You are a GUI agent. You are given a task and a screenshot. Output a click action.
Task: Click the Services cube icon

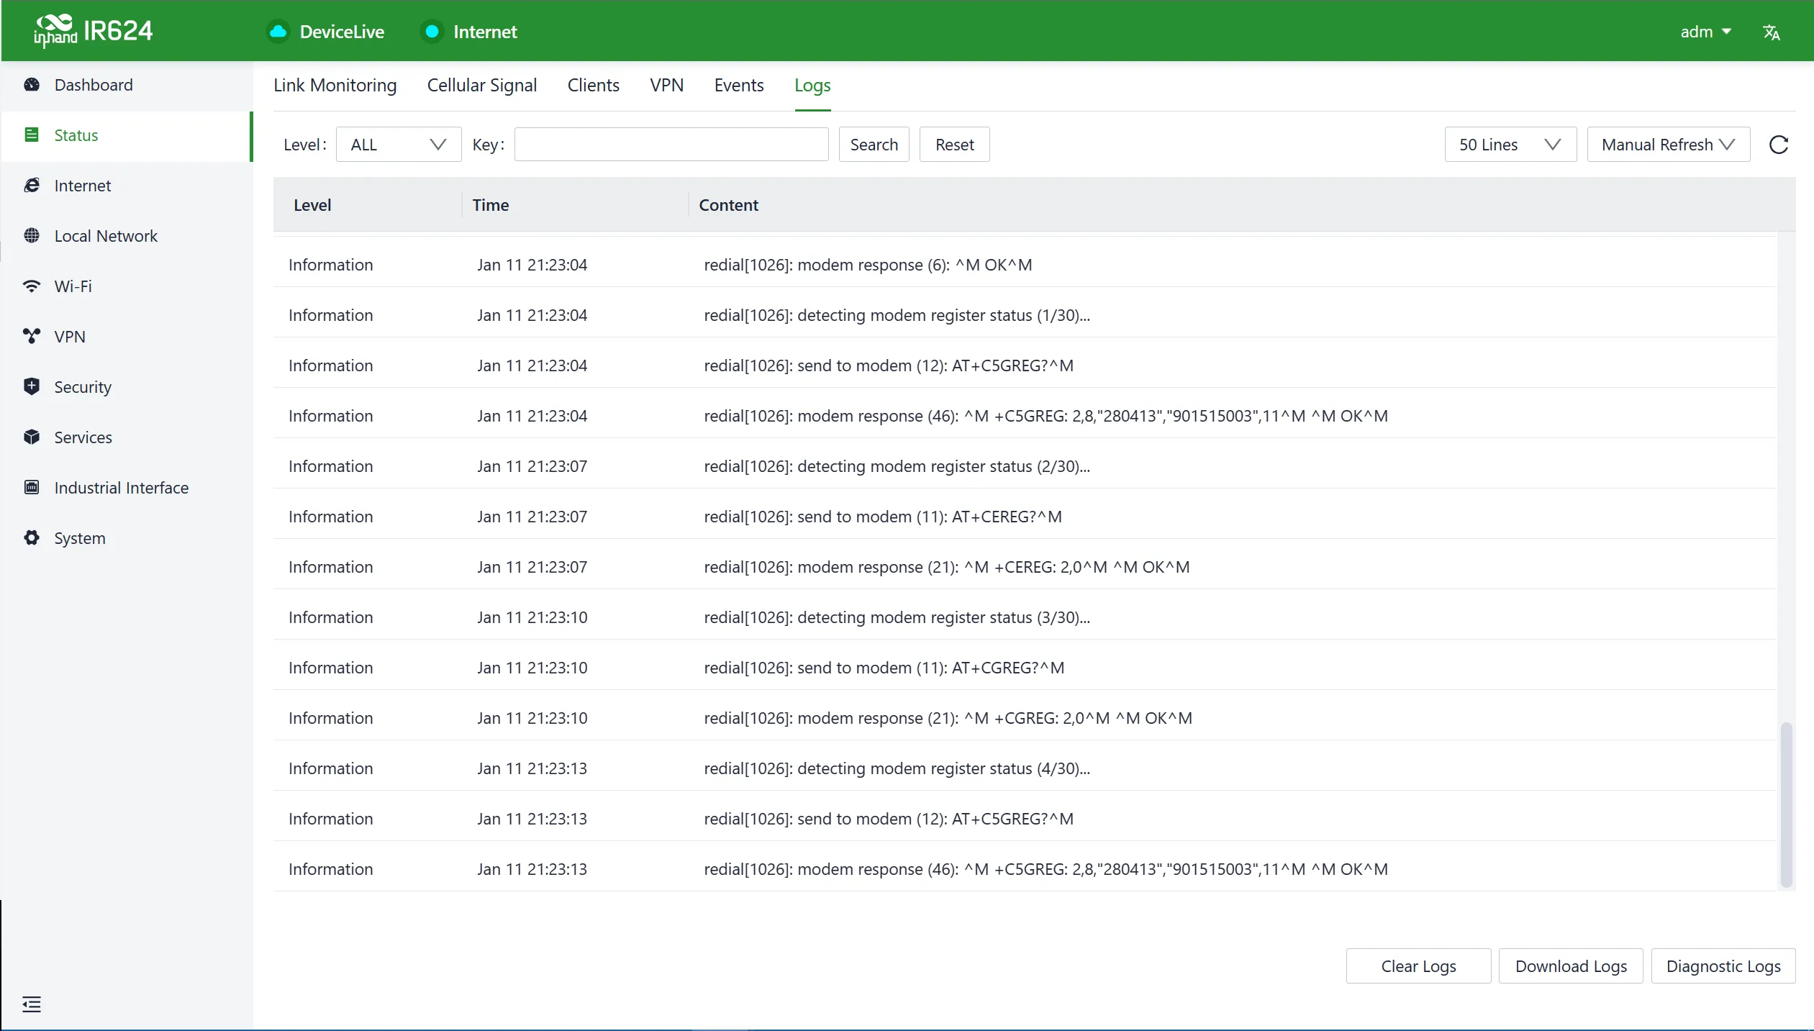point(32,437)
